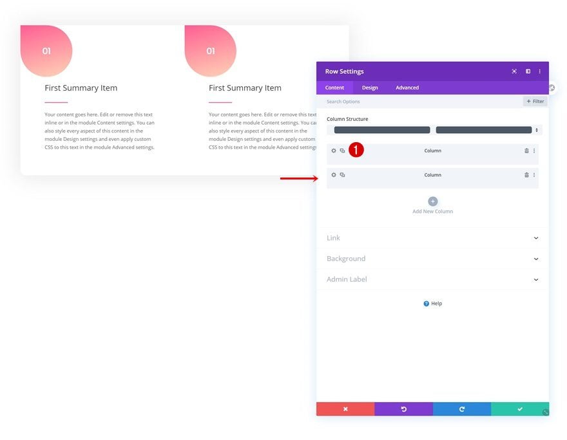Duplicate the second Column

tap(342, 174)
